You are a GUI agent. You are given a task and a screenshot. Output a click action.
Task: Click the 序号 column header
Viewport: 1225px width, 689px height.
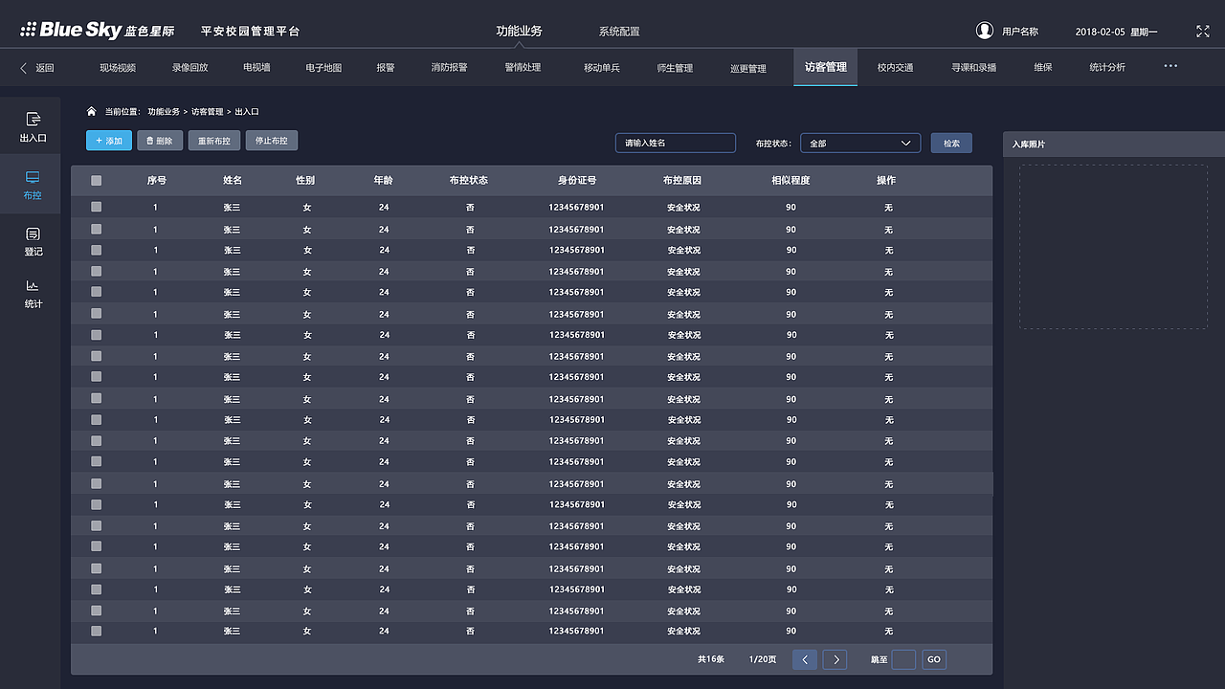click(x=156, y=180)
